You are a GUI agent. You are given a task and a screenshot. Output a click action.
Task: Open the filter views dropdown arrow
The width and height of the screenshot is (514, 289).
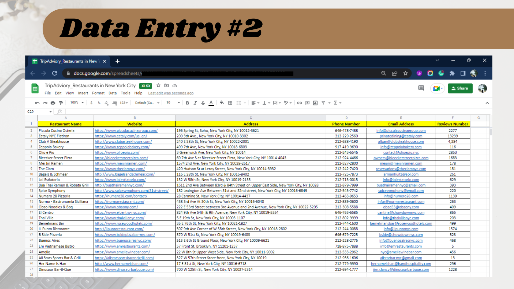click(329, 103)
